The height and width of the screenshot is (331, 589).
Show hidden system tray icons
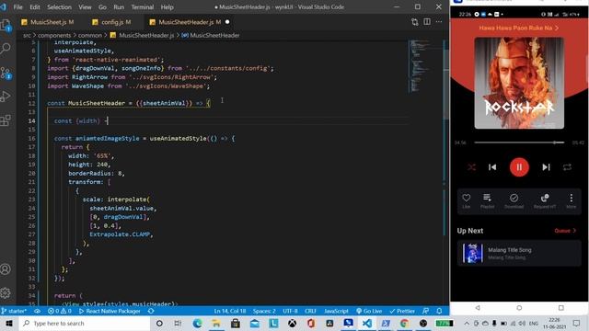[467, 323]
